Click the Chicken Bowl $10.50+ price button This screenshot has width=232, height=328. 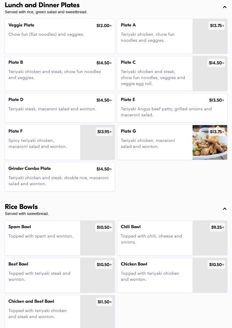tap(216, 265)
